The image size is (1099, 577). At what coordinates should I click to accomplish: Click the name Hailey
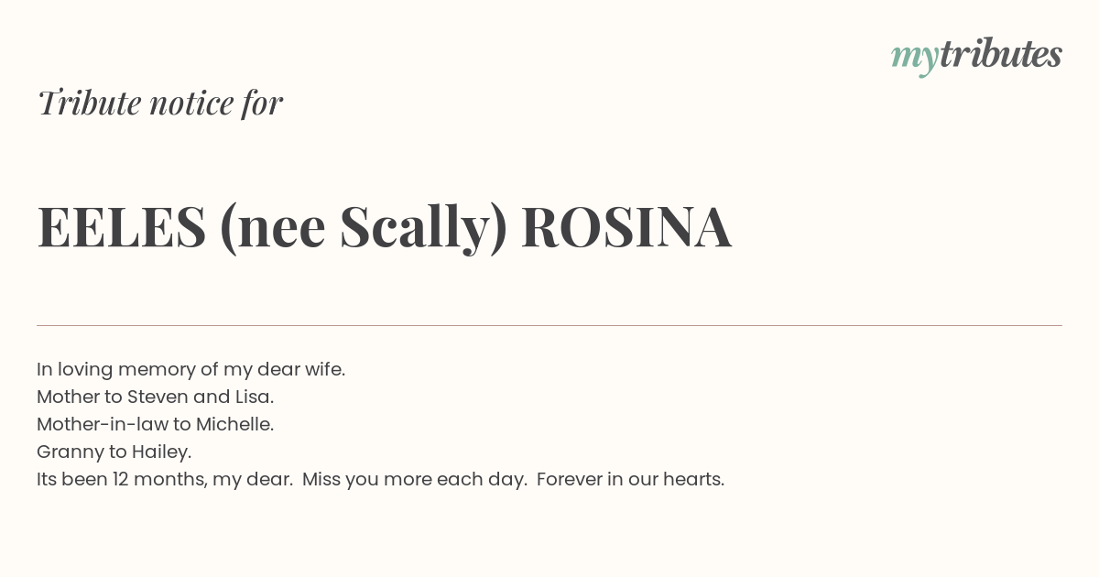(x=159, y=452)
